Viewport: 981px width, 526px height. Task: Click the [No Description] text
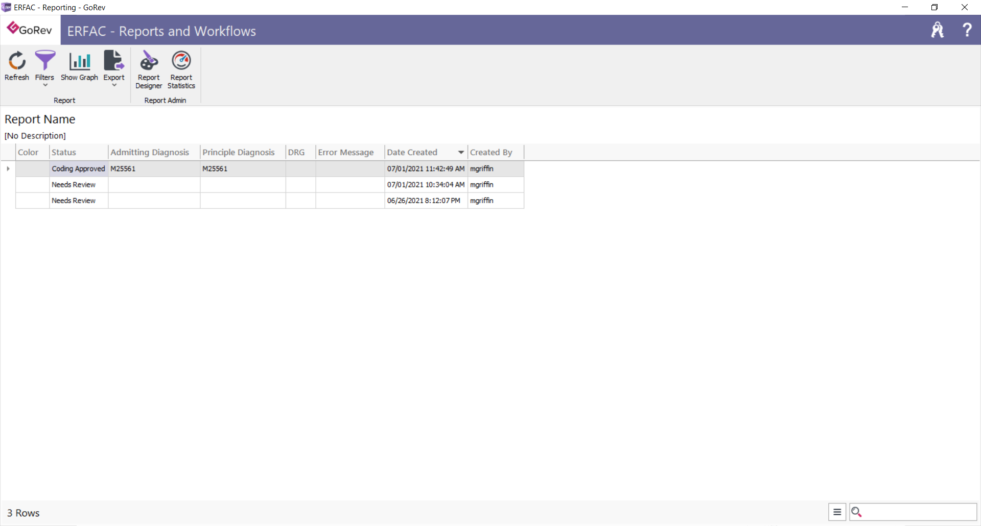coord(35,136)
